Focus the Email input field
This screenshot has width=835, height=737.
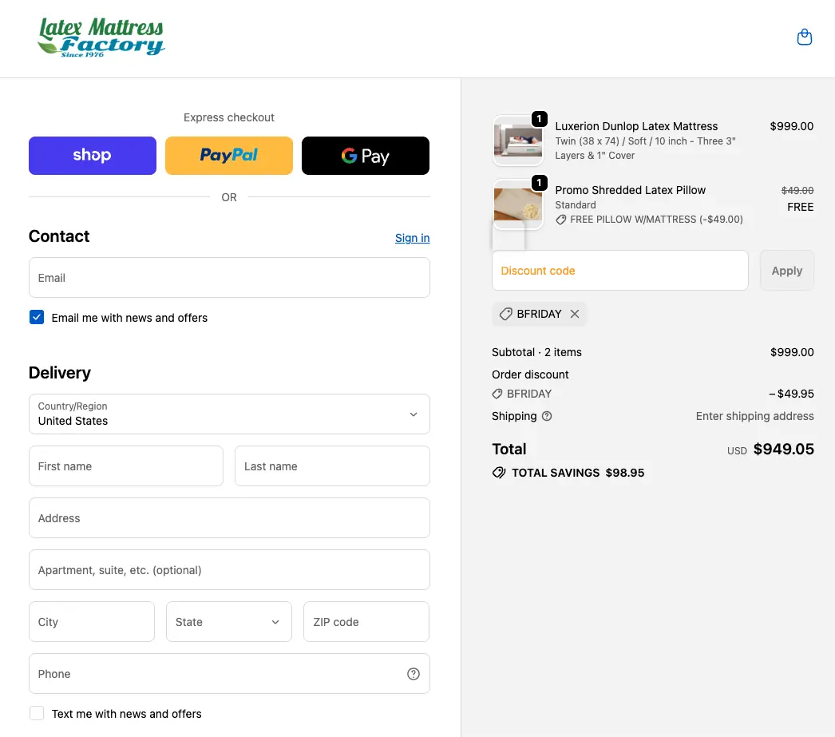229,278
